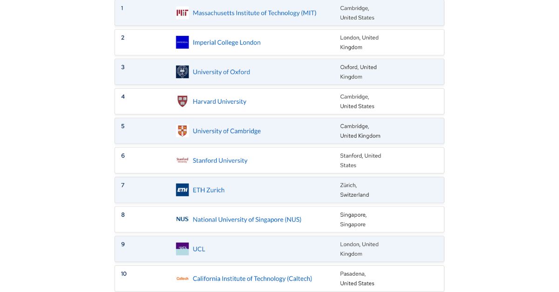Click the Harvard University shield logo
The height and width of the screenshot is (292, 559).
(182, 101)
